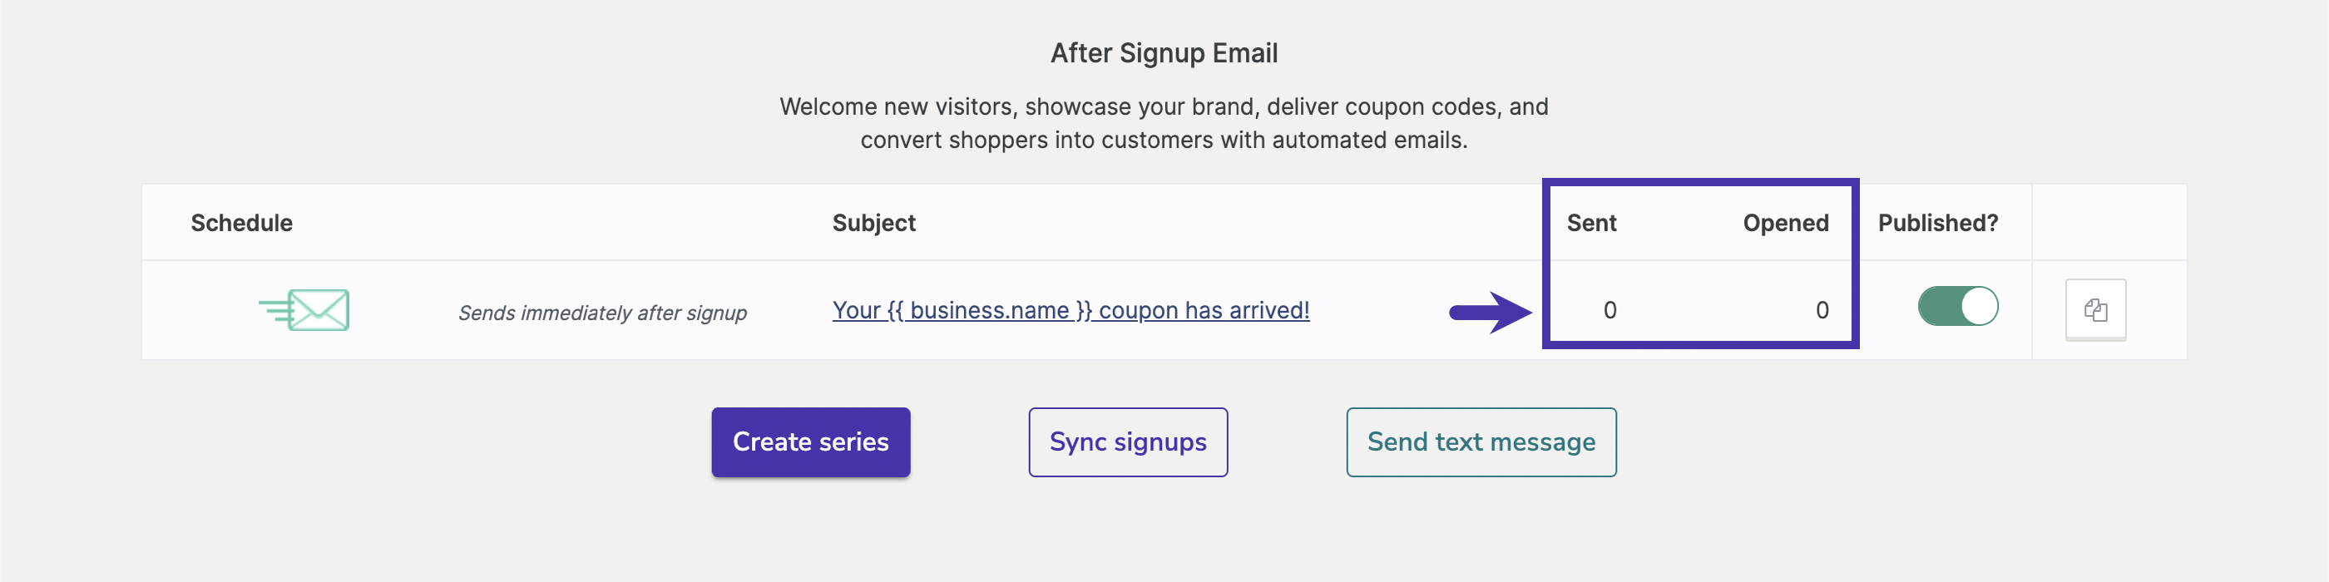Image resolution: width=2329 pixels, height=582 pixels.
Task: Click the Sent count value of 0
Action: [1610, 310]
